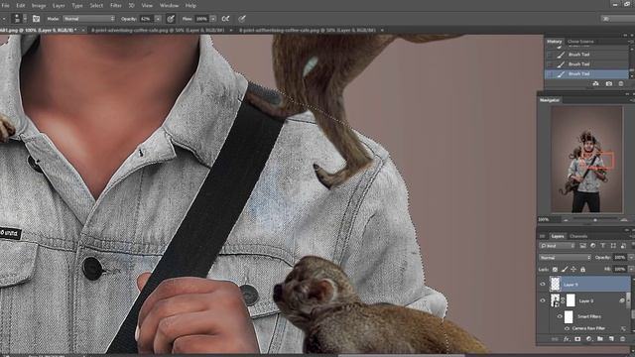635x357 pixels.
Task: Open the layer filter Kind dropdown
Action: click(557, 246)
